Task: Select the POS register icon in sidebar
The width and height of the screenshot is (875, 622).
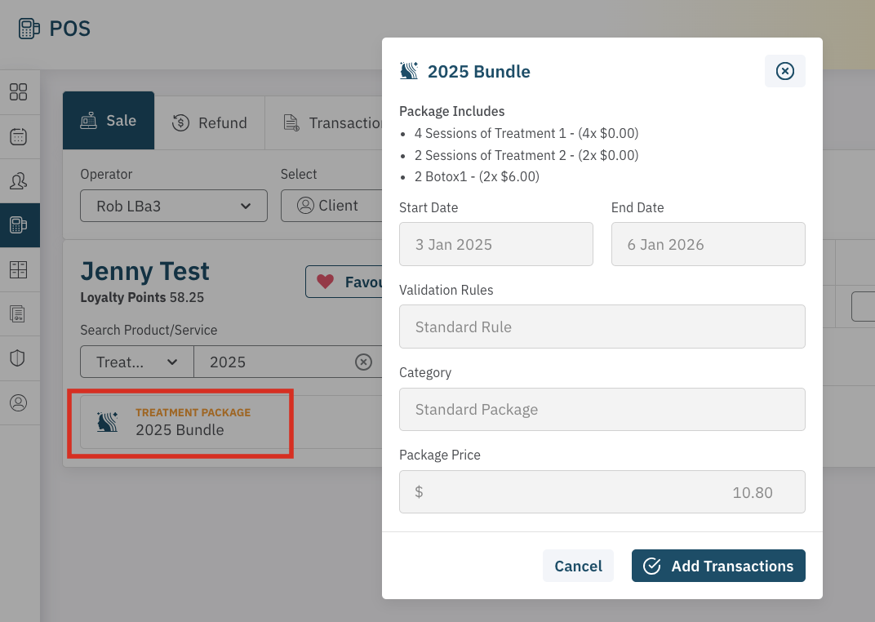Action: pos(18,225)
